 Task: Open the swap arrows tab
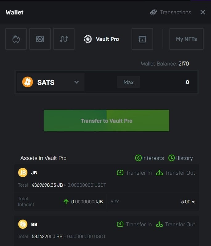(x=64, y=39)
